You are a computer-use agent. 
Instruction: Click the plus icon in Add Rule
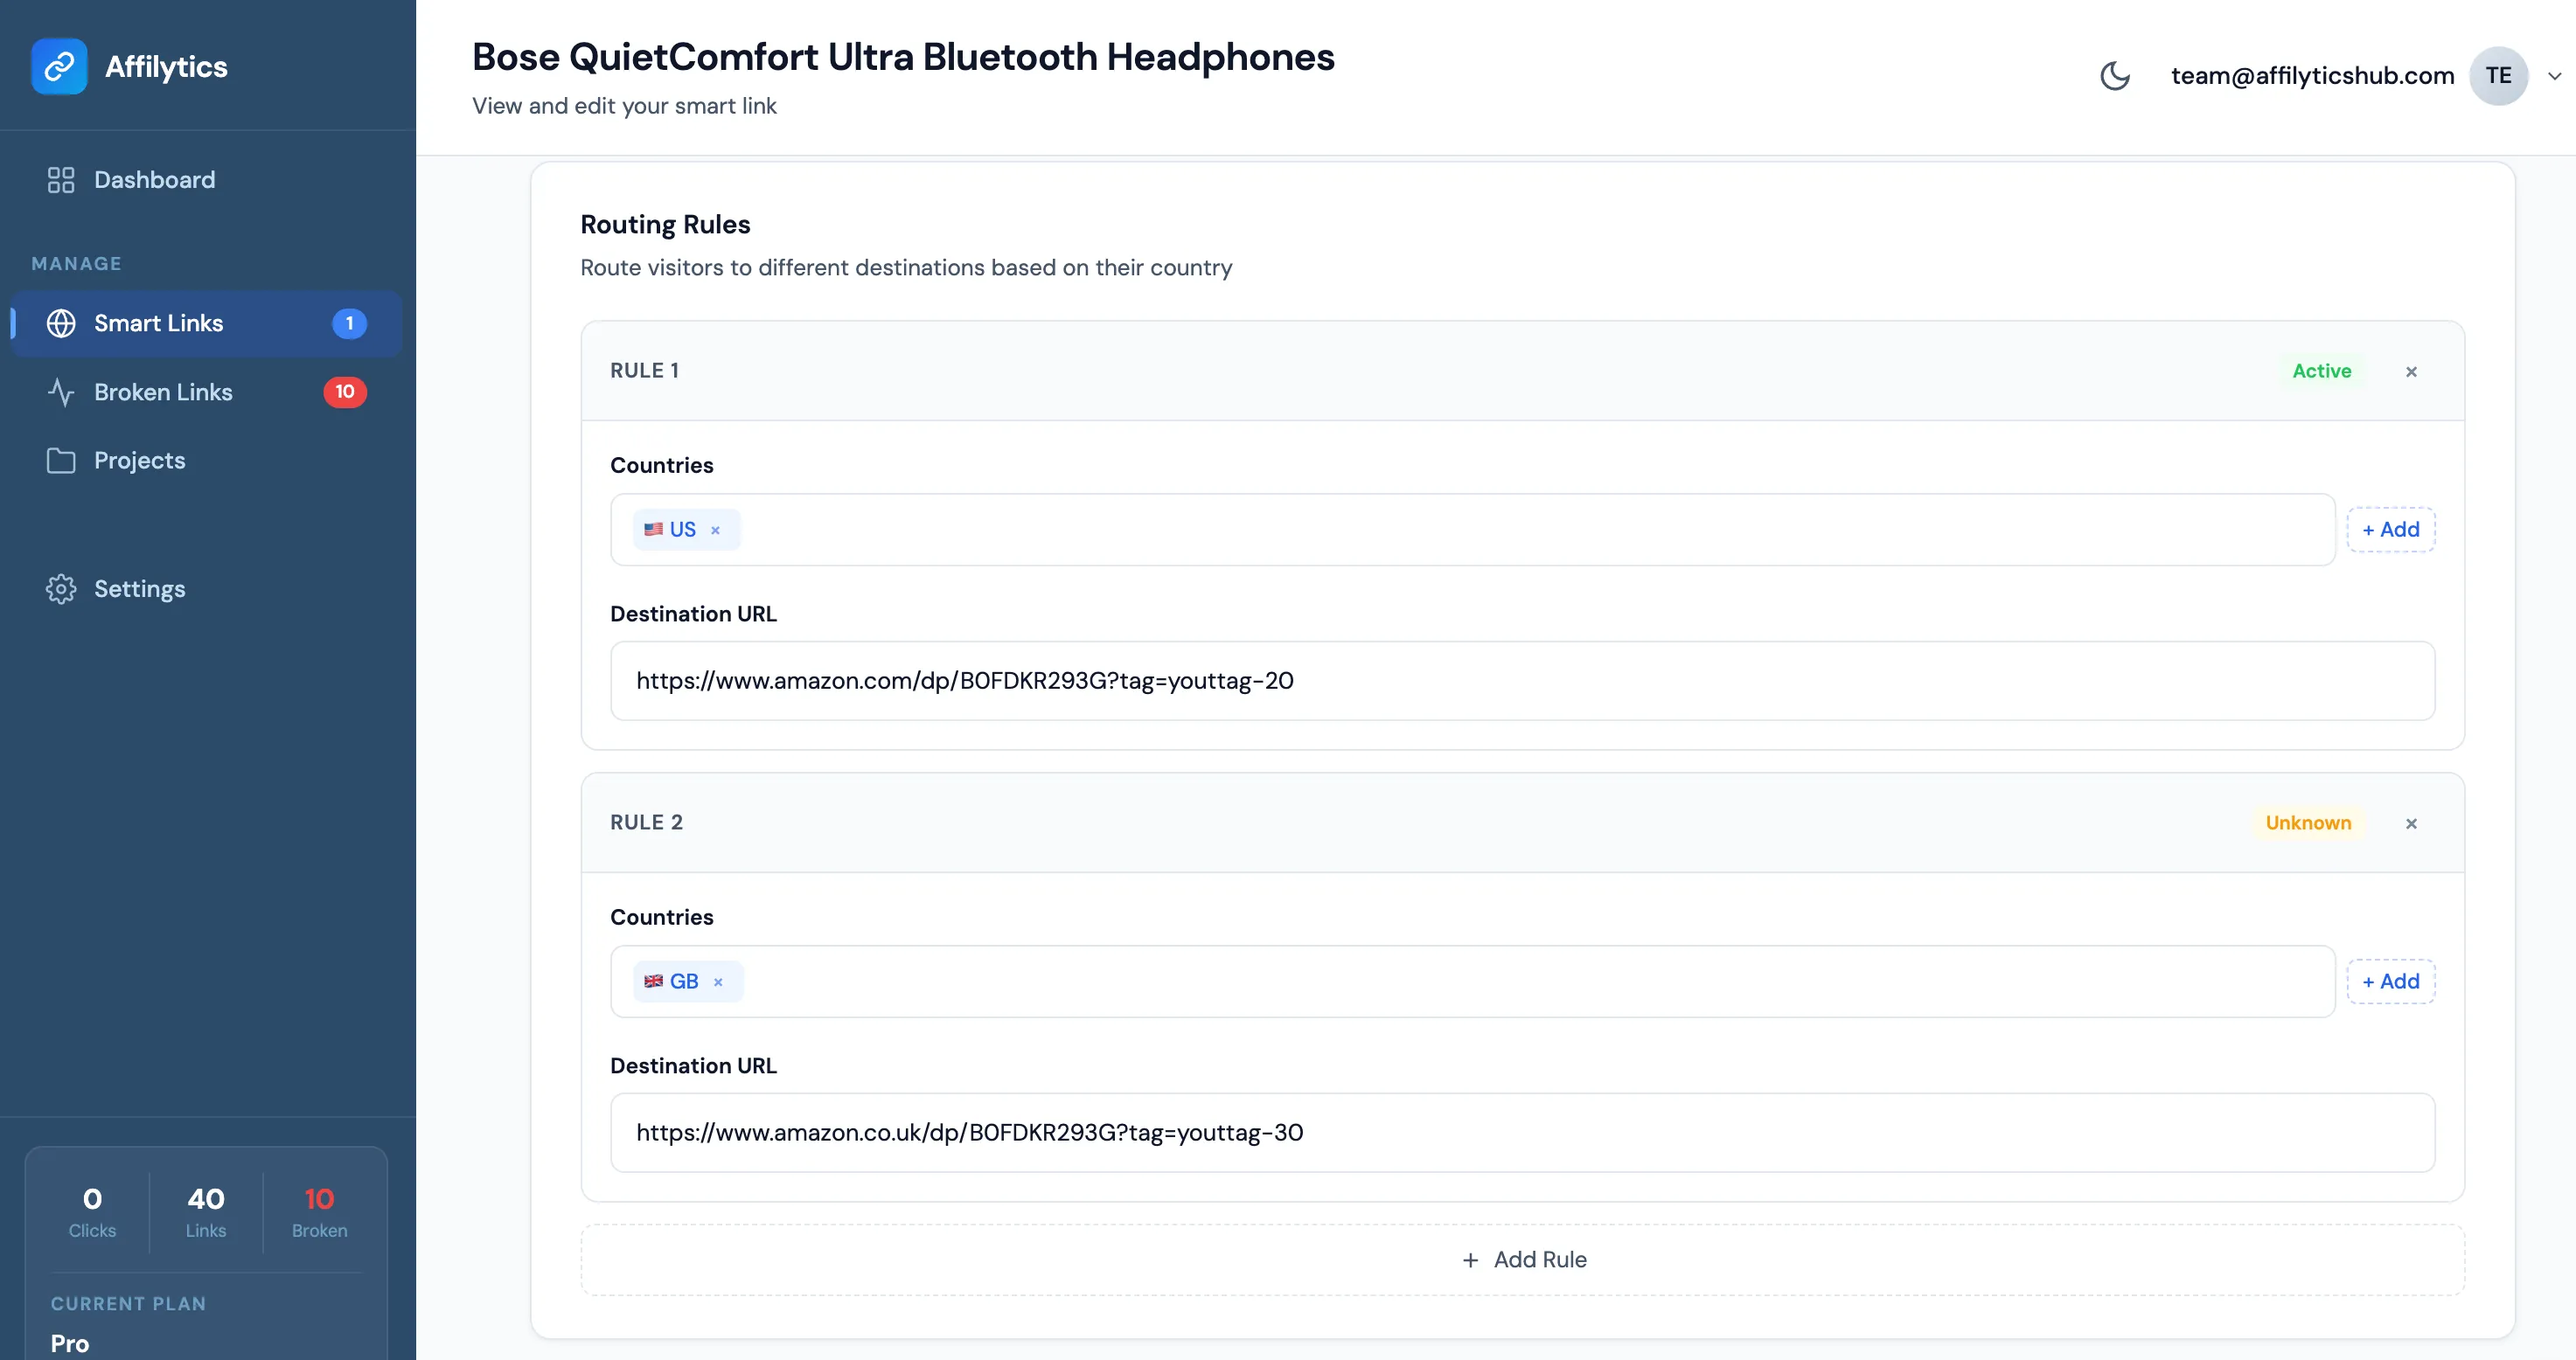pyautogui.click(x=1470, y=1261)
